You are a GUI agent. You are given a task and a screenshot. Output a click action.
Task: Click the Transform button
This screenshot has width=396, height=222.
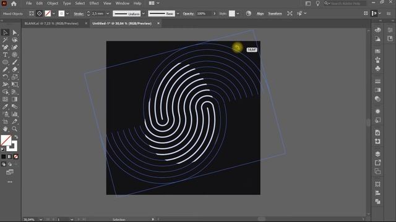(x=275, y=14)
